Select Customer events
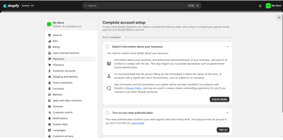This screenshot has height=140, width=283. [72, 113]
